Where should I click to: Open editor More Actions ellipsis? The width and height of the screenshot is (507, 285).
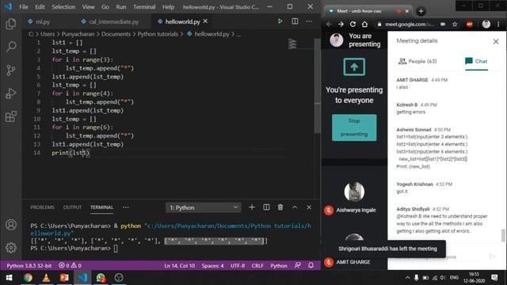coord(309,21)
